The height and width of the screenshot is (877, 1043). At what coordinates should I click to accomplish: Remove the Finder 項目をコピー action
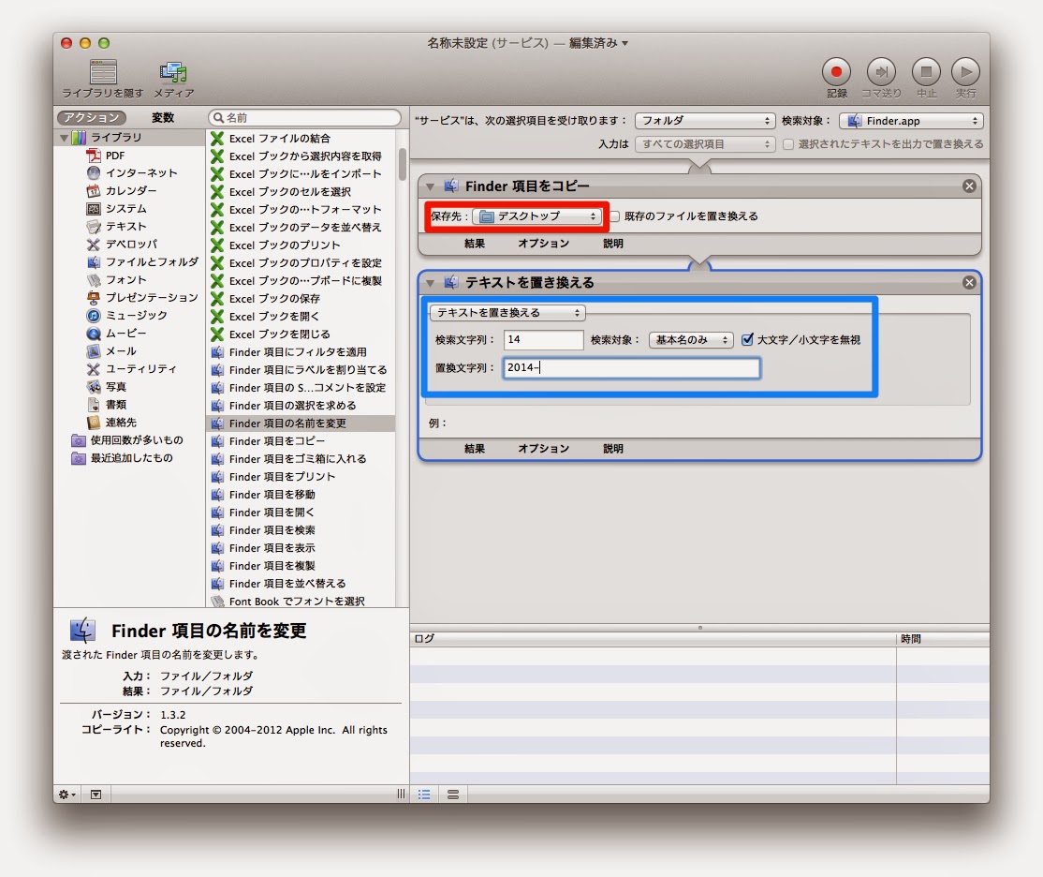point(969,186)
